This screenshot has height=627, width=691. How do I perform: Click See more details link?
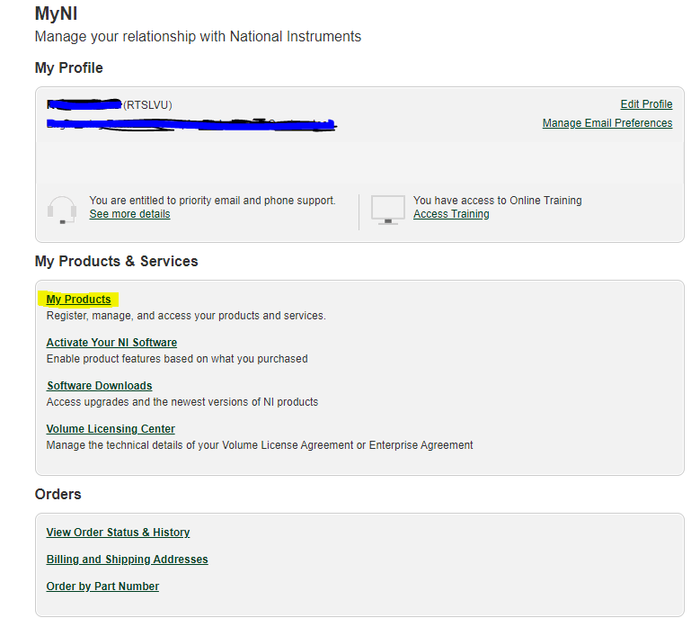click(x=129, y=214)
